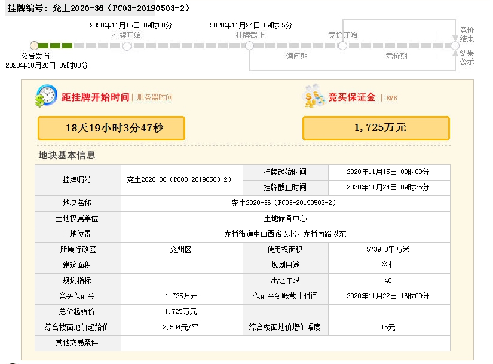Click the 竞价开始 timeline circle marker
This screenshot has height=364, width=493.
tap(342, 45)
